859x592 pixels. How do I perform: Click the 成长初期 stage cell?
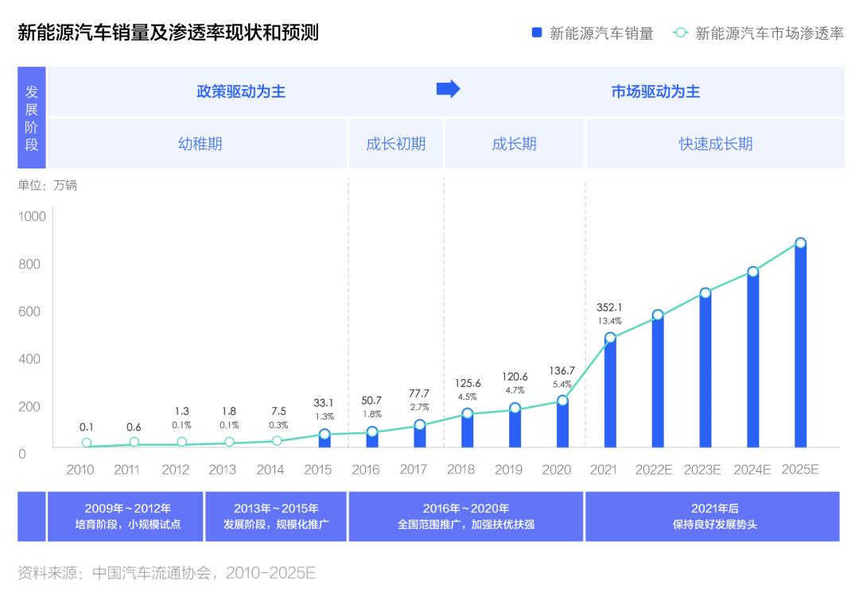395,144
